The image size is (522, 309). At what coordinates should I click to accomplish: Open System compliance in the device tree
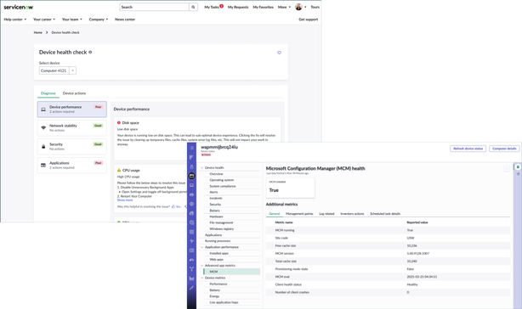coord(223,186)
